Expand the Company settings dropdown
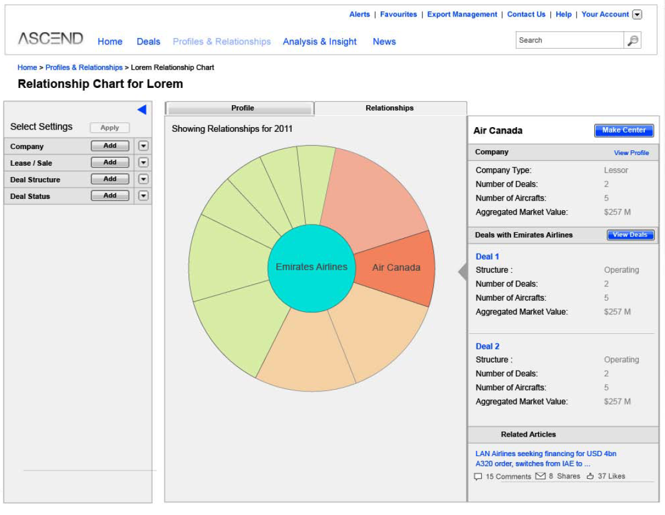The height and width of the screenshot is (515, 665). pos(143,146)
